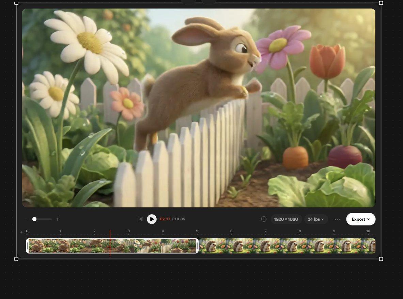Viewport: 403px width, 299px height.
Task: Jump to the 5 second ruler mark
Action: pyautogui.click(x=197, y=231)
